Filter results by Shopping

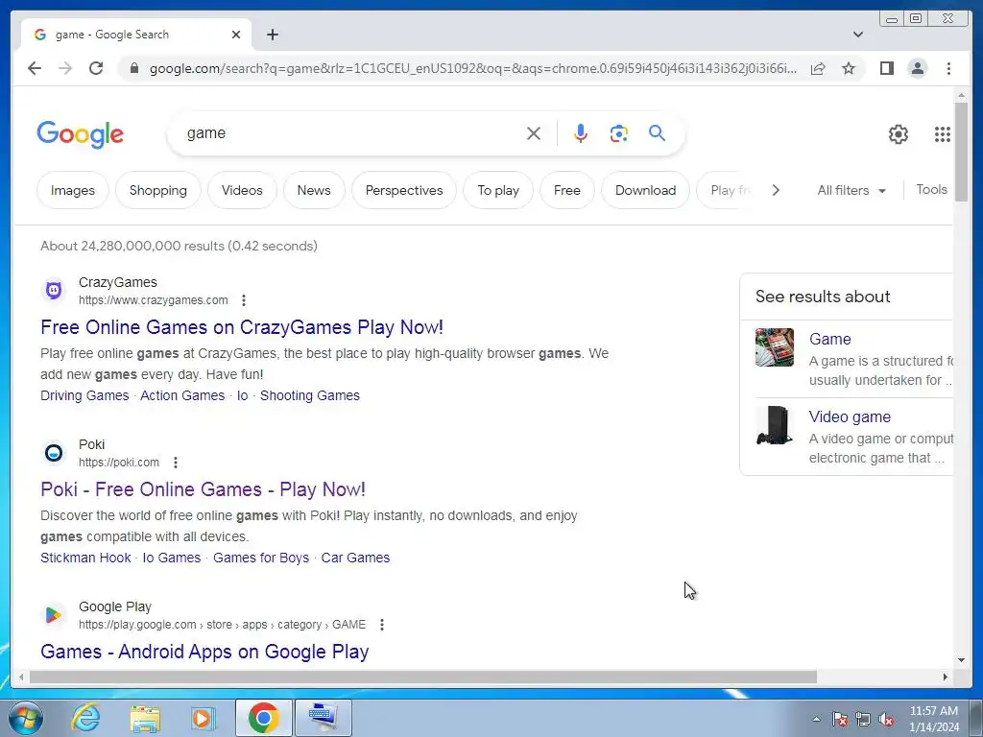click(158, 190)
